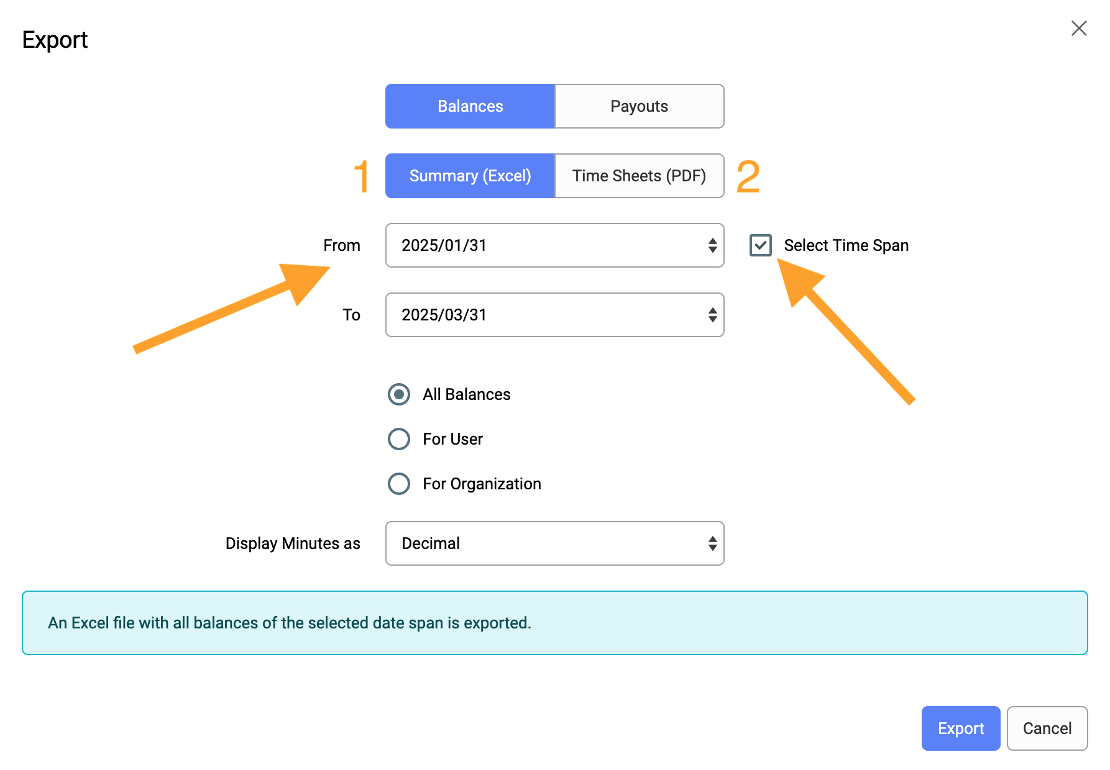The image size is (1110, 770).
Task: Click the Cancel button
Action: point(1047,728)
